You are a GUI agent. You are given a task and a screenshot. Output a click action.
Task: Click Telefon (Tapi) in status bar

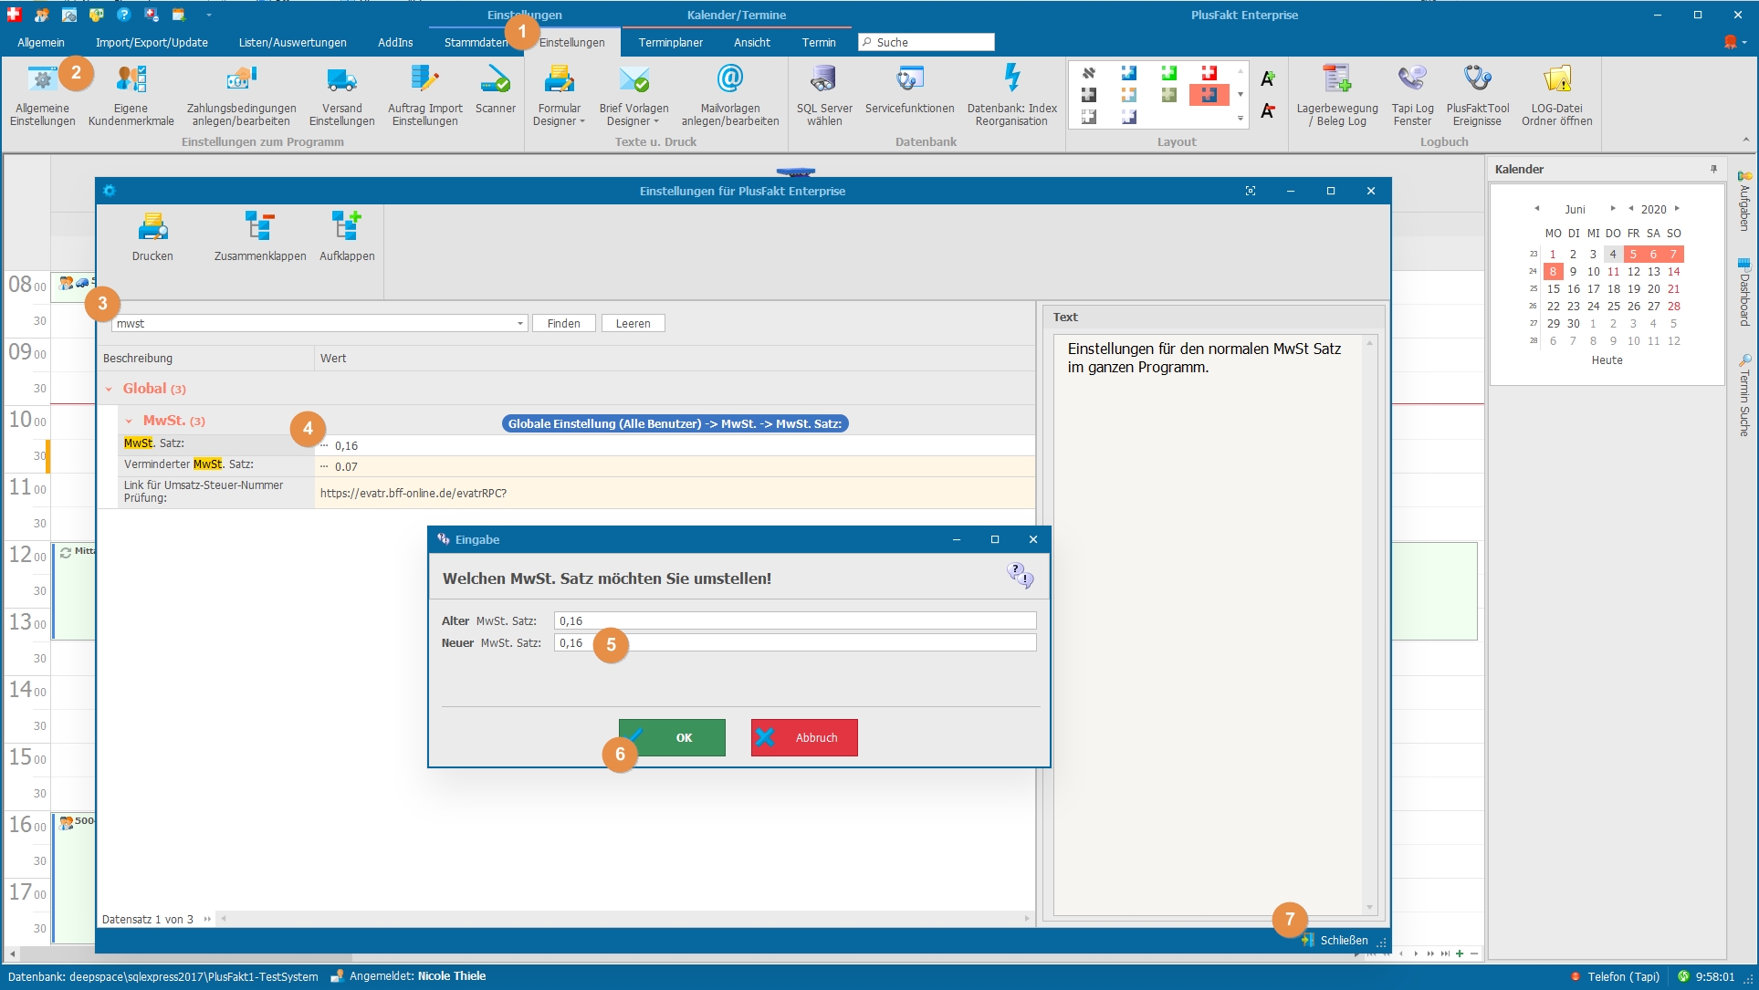pyautogui.click(x=1614, y=976)
